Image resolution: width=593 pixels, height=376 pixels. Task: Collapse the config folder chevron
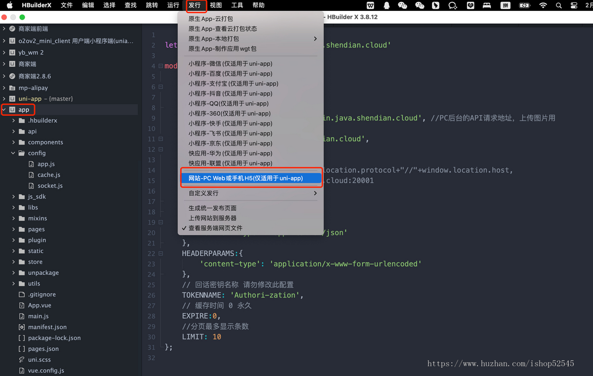pyautogui.click(x=13, y=153)
